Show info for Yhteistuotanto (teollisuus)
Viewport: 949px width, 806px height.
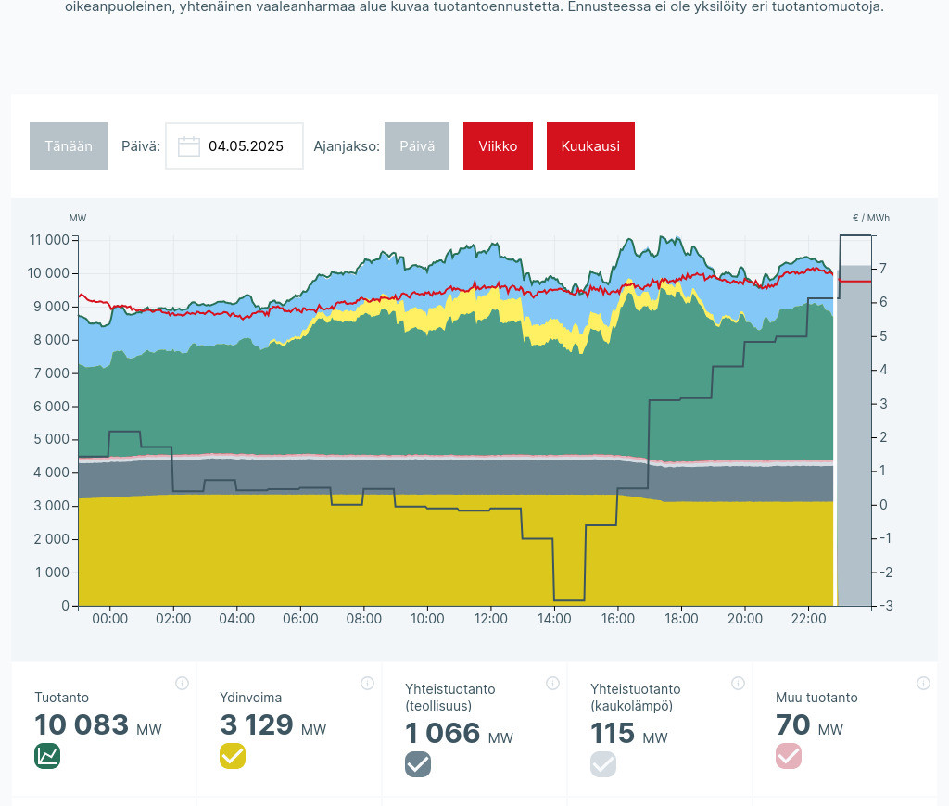[552, 684]
